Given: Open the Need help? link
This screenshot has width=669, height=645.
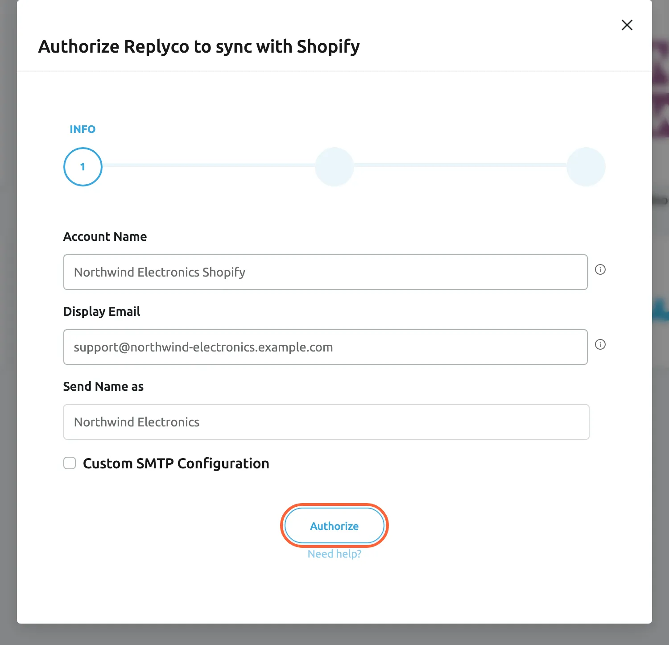Looking at the screenshot, I should pyautogui.click(x=334, y=554).
